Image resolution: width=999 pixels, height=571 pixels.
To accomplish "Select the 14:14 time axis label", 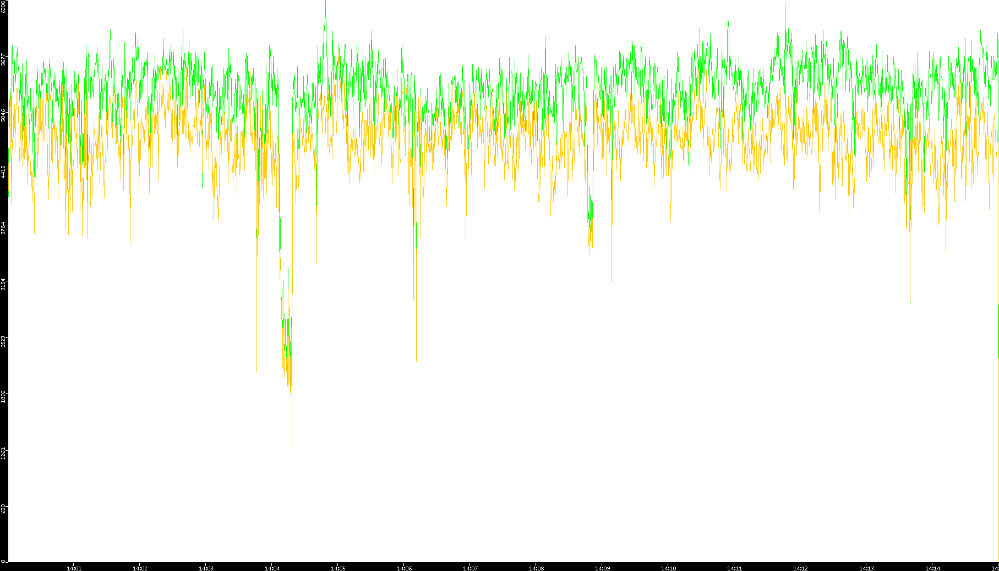I will 932,568.
